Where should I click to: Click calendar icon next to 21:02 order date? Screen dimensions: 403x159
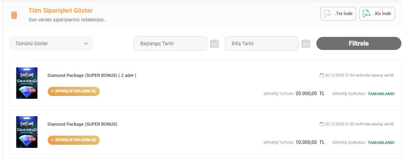click(x=321, y=124)
